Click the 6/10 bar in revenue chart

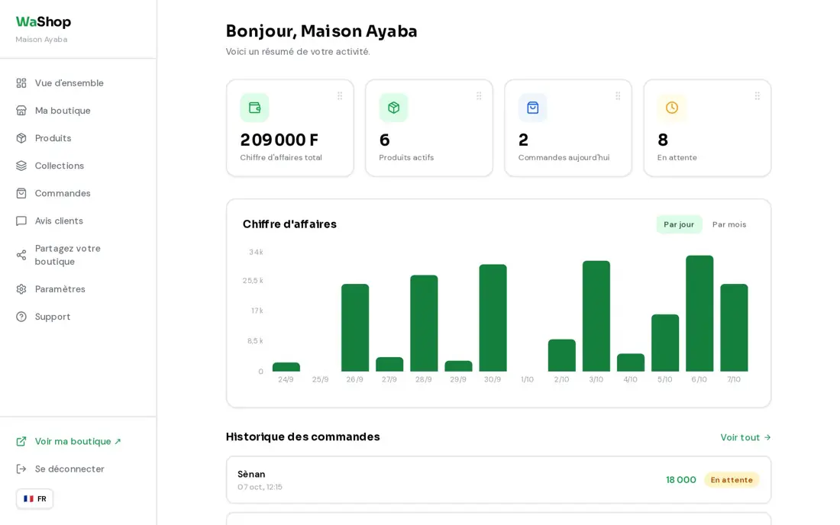(x=699, y=314)
